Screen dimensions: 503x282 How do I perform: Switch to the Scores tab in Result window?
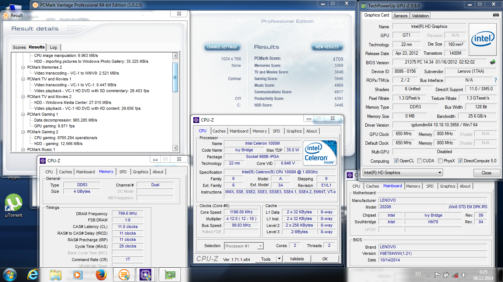19,47
